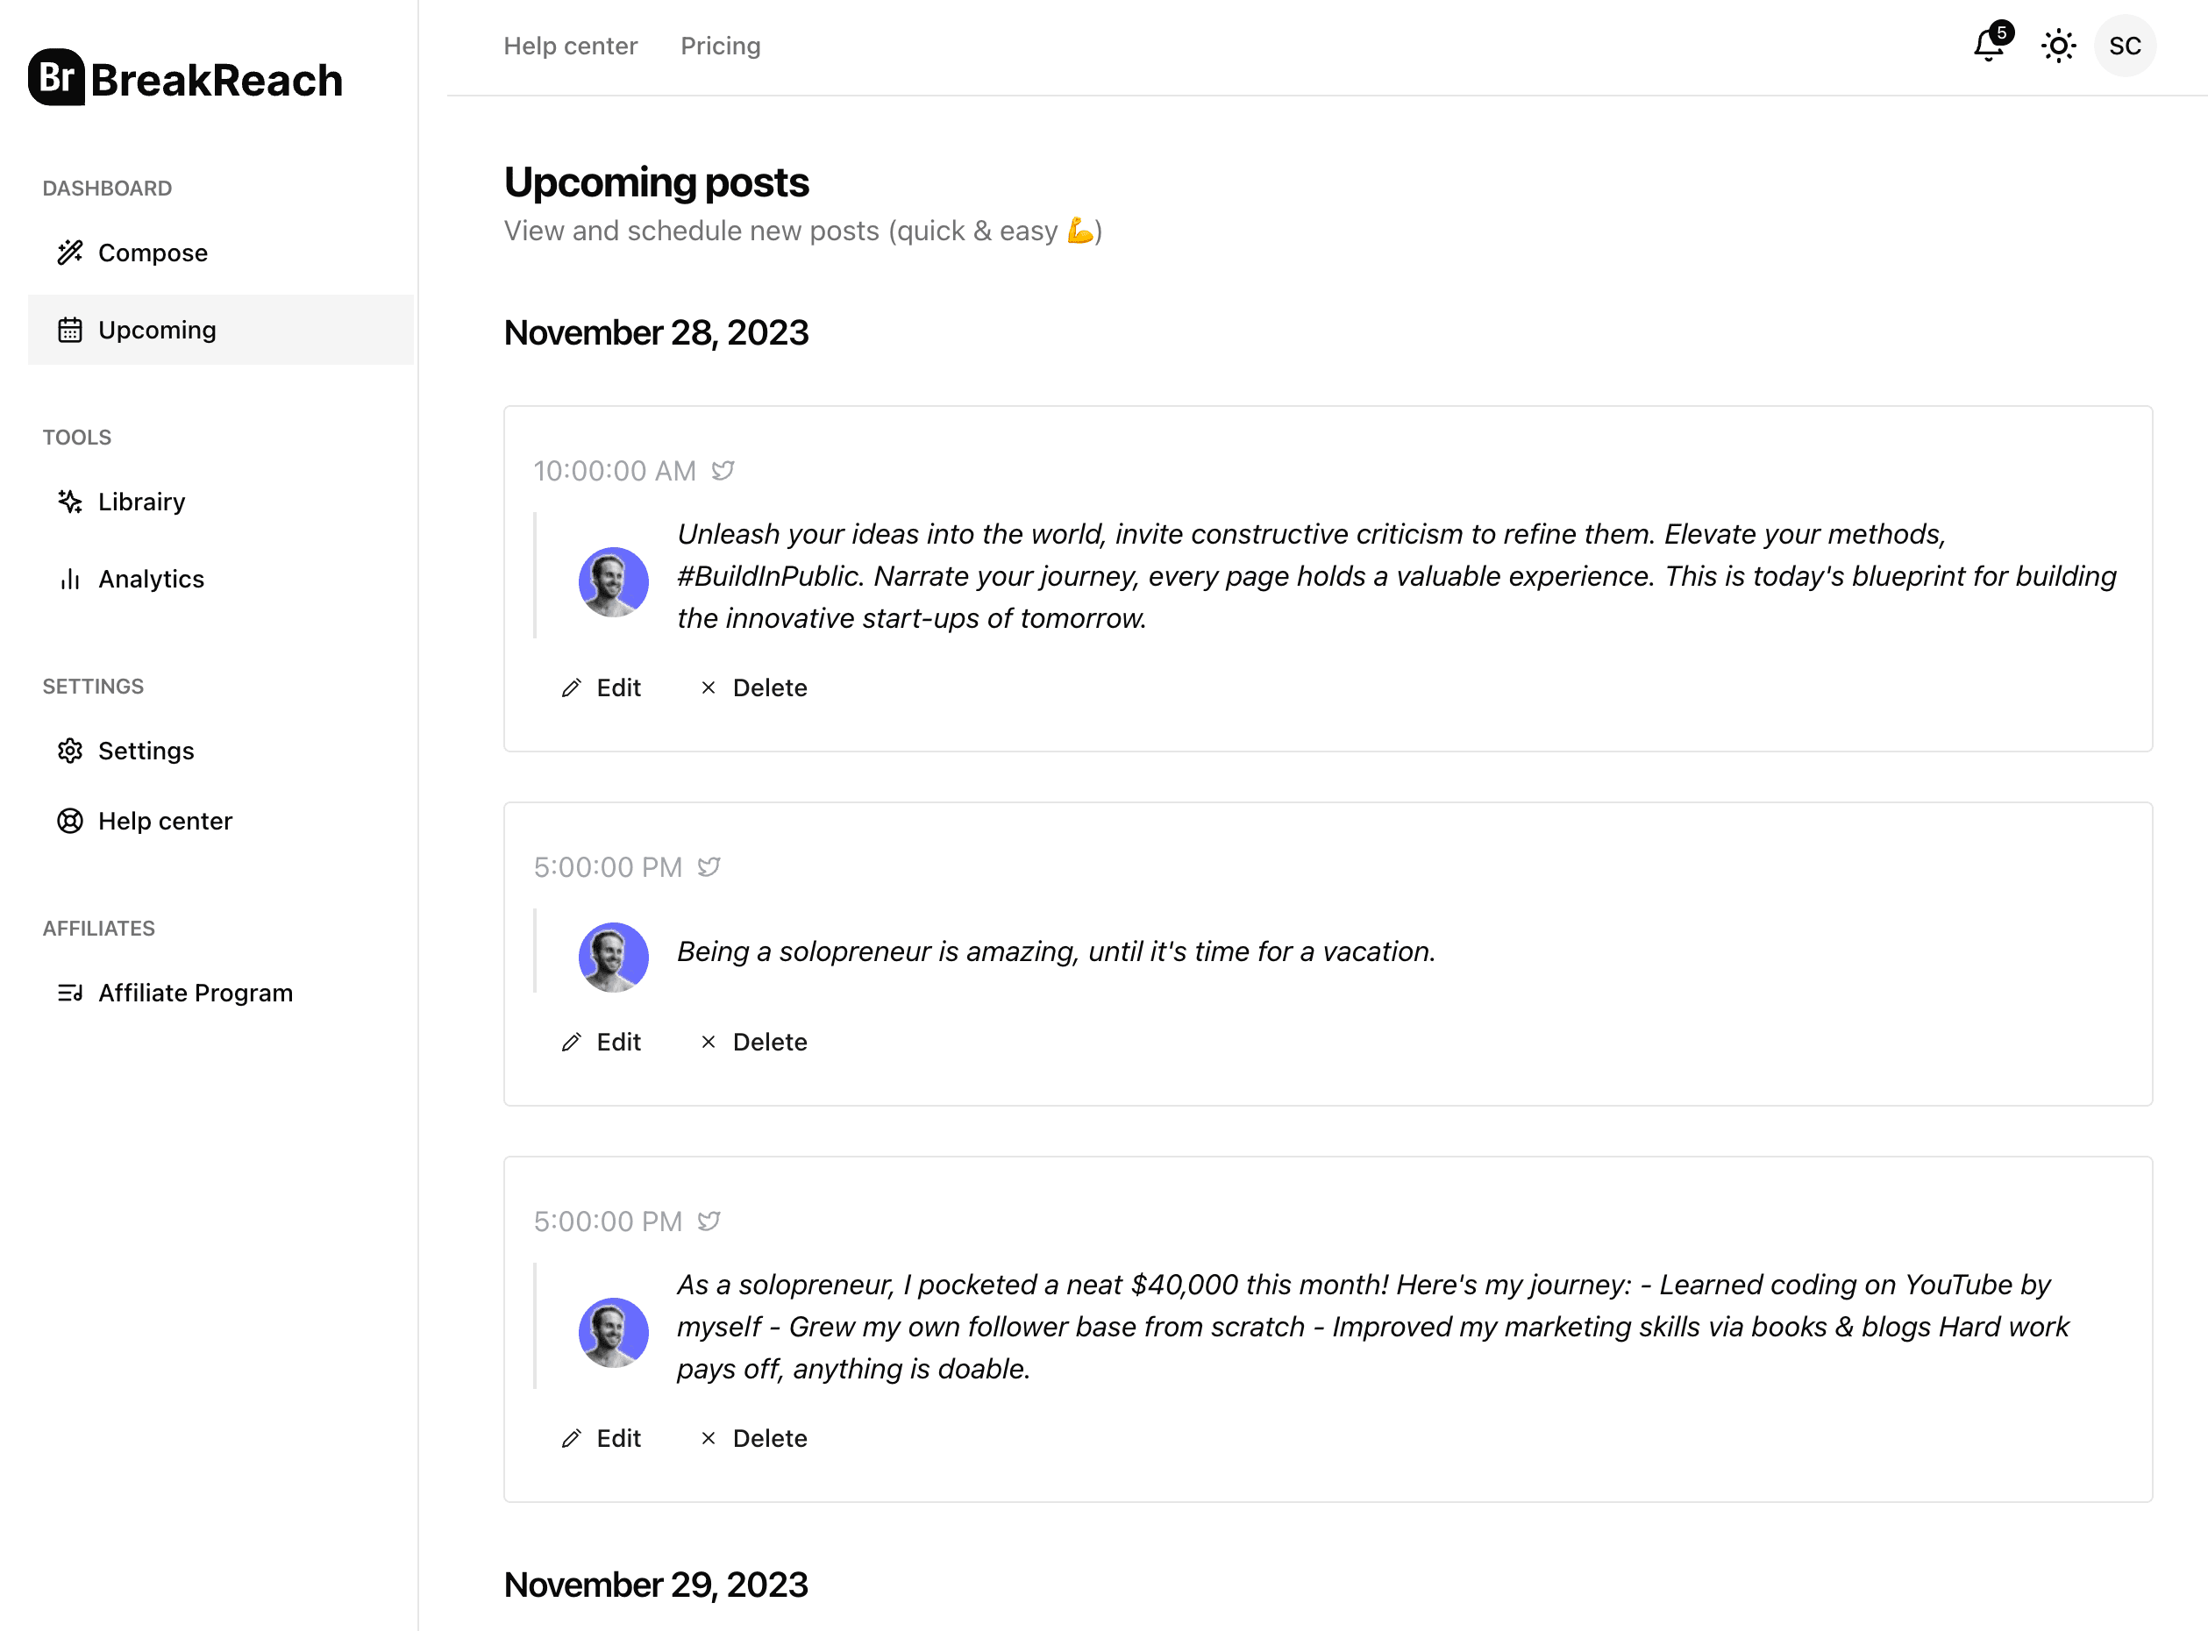
Task: Edit the solopreneur vacation post
Action: coord(601,1043)
